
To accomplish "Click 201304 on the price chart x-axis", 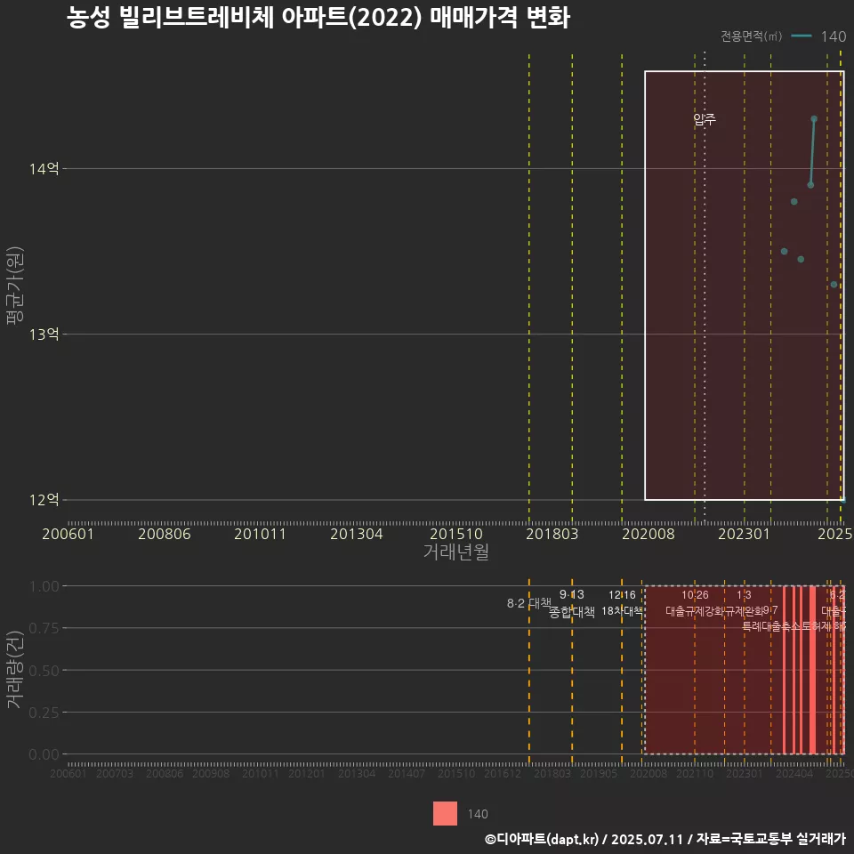I will pos(357,534).
